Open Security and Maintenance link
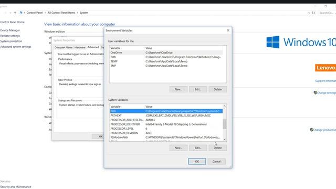336x189 pixels. tap(16, 187)
